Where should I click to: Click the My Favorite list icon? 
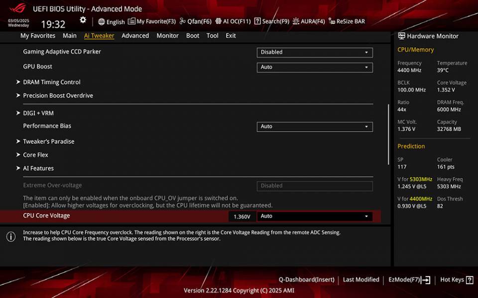[x=131, y=21]
